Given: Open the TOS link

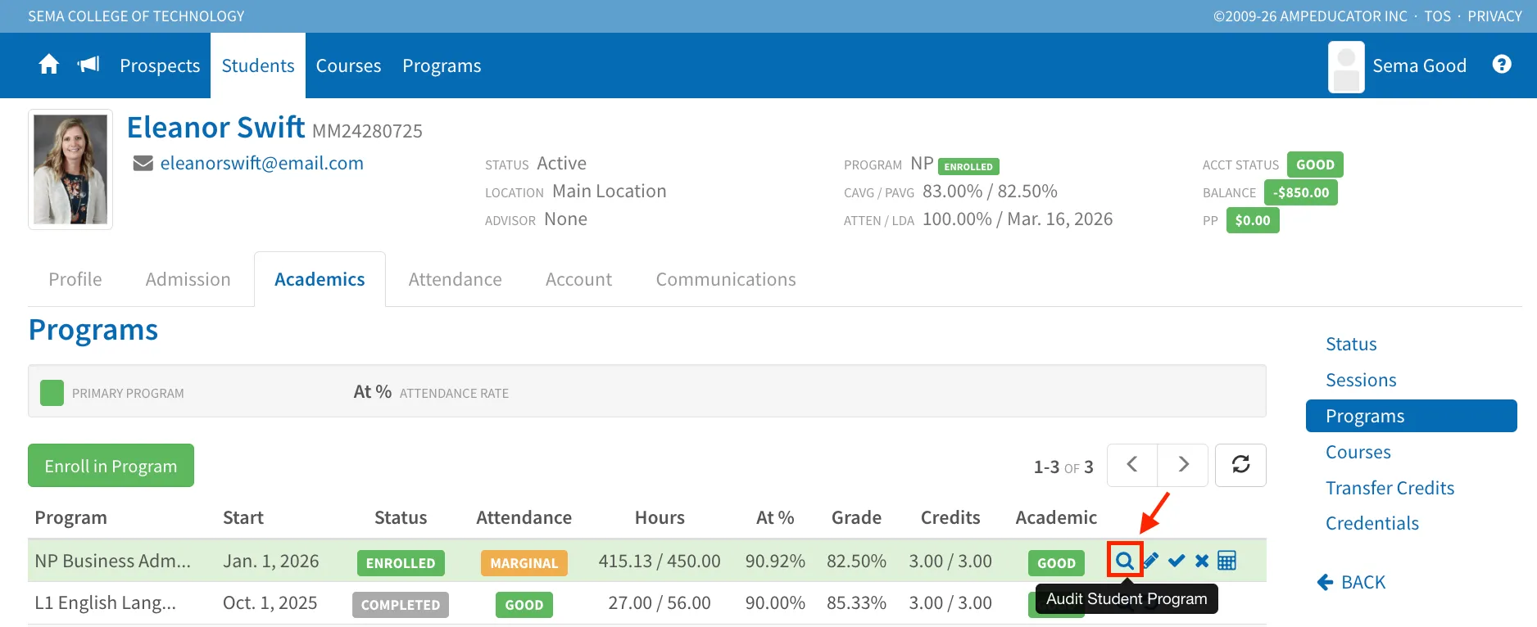Looking at the screenshot, I should click(1437, 16).
